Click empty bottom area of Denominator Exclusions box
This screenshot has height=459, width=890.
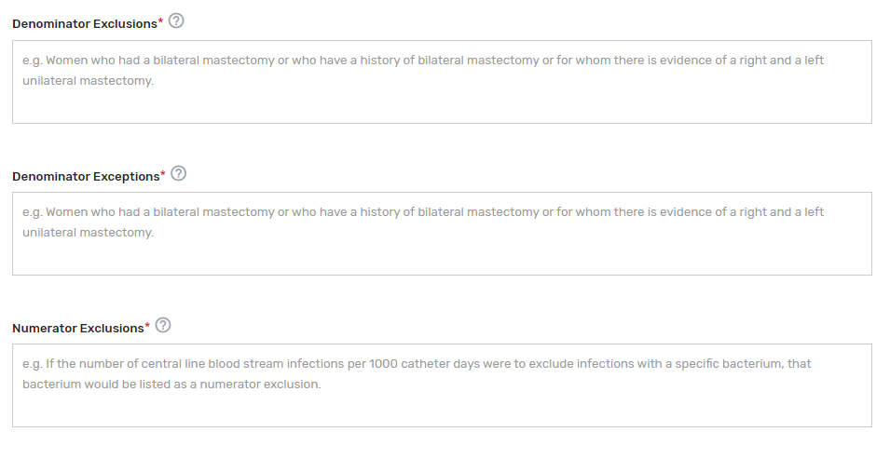tap(442, 108)
